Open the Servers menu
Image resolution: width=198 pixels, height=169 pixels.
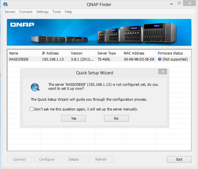(x=10, y=12)
